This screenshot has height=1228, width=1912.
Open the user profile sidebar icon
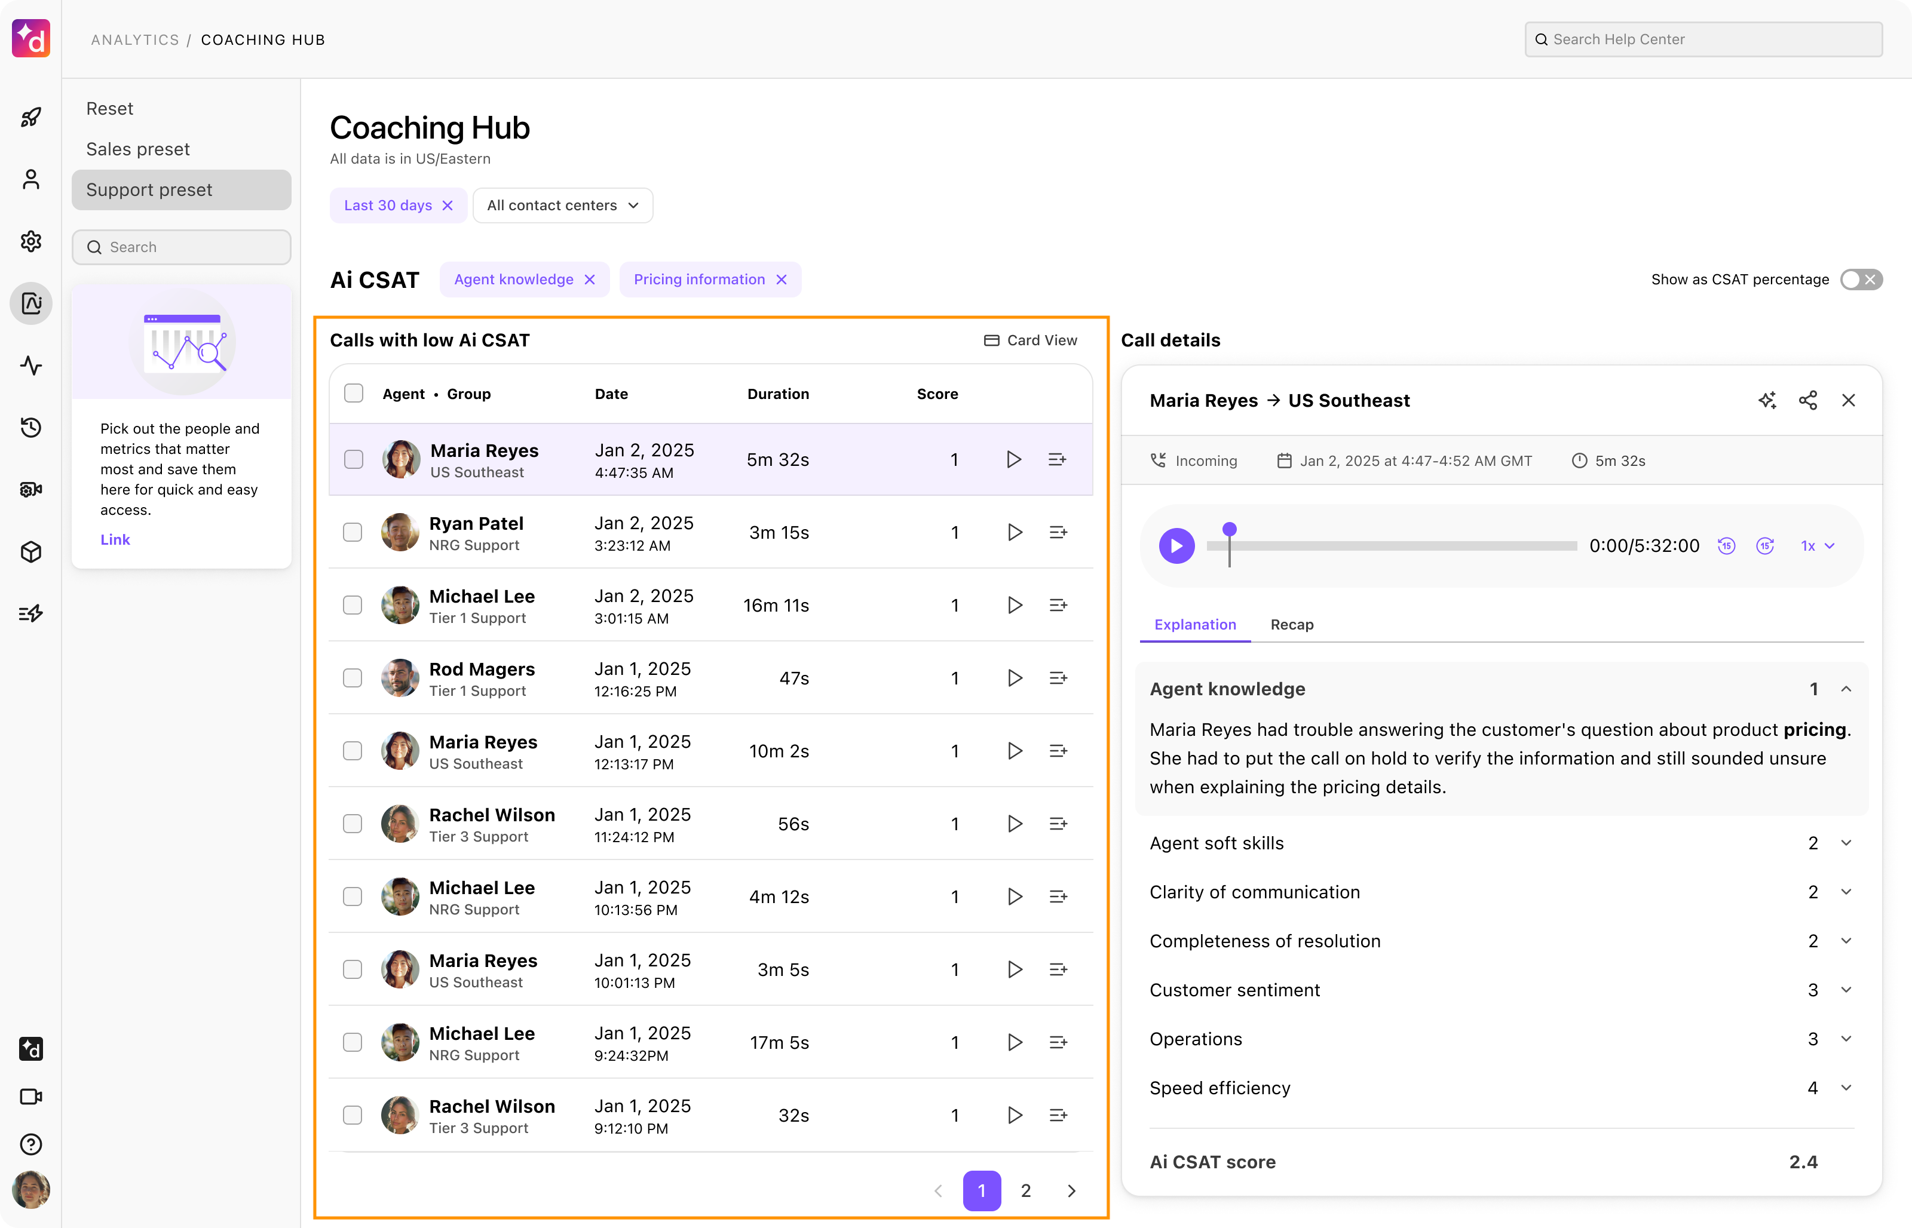click(31, 179)
